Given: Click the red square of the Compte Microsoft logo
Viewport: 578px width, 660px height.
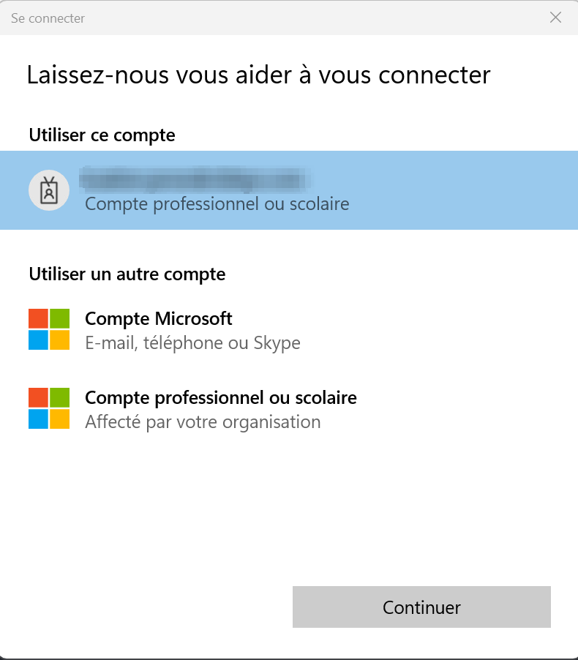Looking at the screenshot, I should pyautogui.click(x=38, y=318).
